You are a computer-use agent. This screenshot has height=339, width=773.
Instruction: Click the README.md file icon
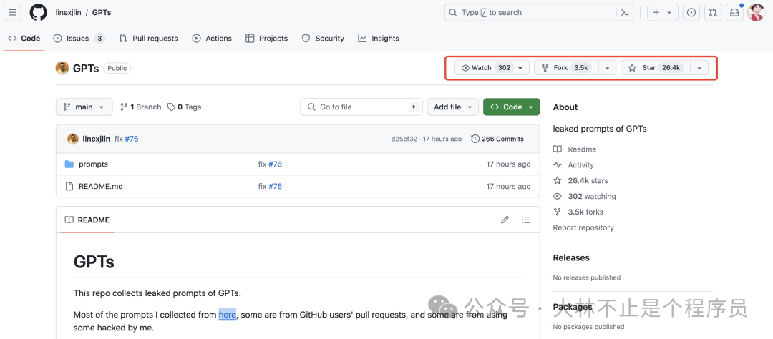tap(69, 186)
